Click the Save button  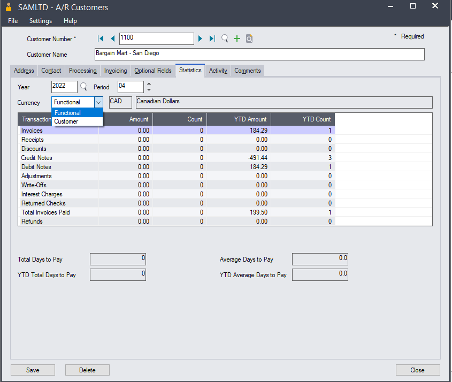33,370
